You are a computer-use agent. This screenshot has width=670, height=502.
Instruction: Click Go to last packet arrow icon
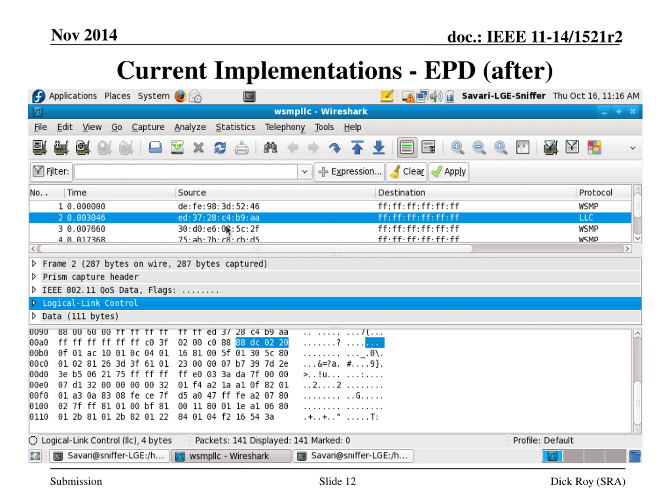pyautogui.click(x=379, y=148)
